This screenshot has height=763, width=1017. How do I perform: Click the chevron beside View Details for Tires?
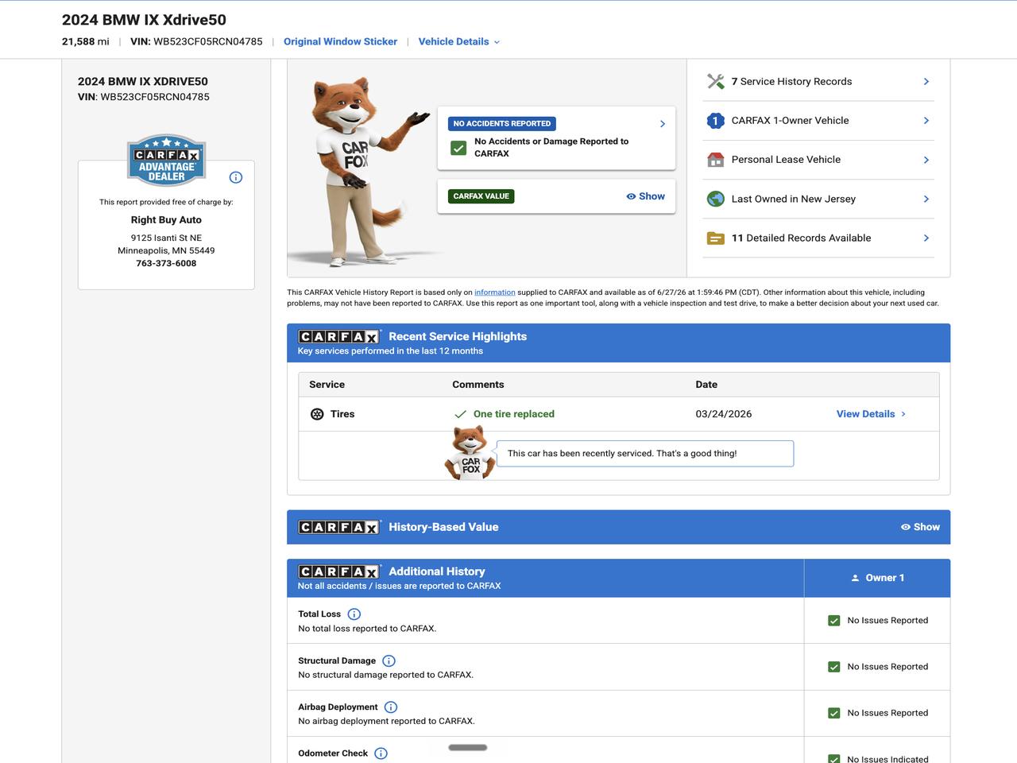click(x=903, y=414)
